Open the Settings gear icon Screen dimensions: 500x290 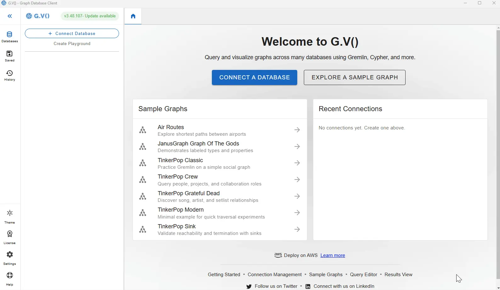tap(10, 258)
